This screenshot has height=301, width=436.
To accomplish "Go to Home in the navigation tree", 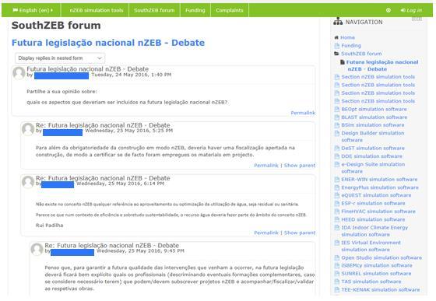I will coord(347,37).
